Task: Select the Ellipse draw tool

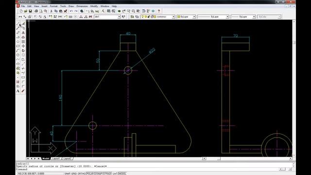Action: pos(18,64)
